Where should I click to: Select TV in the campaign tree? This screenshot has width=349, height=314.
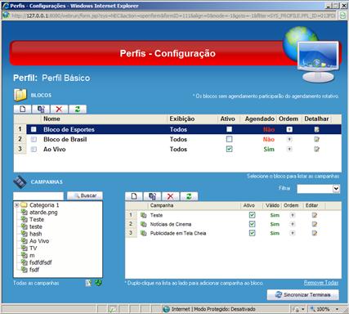coord(33,249)
